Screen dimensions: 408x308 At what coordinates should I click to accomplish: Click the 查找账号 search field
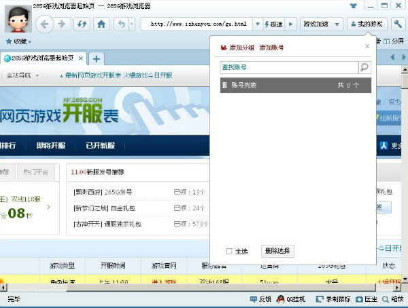click(290, 67)
